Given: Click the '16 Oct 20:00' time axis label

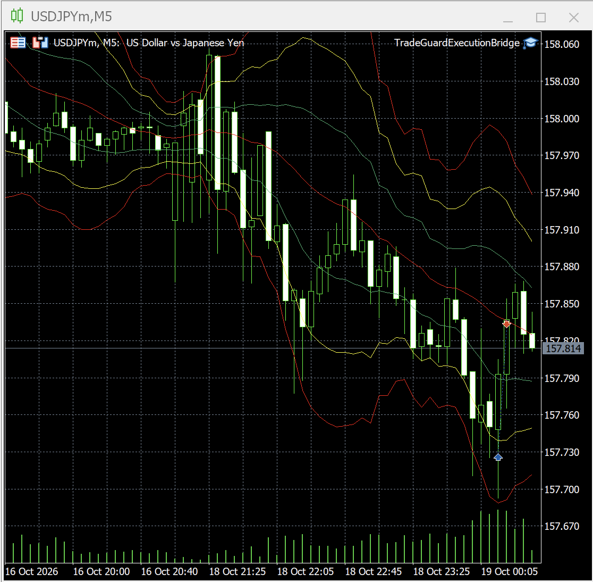Looking at the screenshot, I should 101,571.
